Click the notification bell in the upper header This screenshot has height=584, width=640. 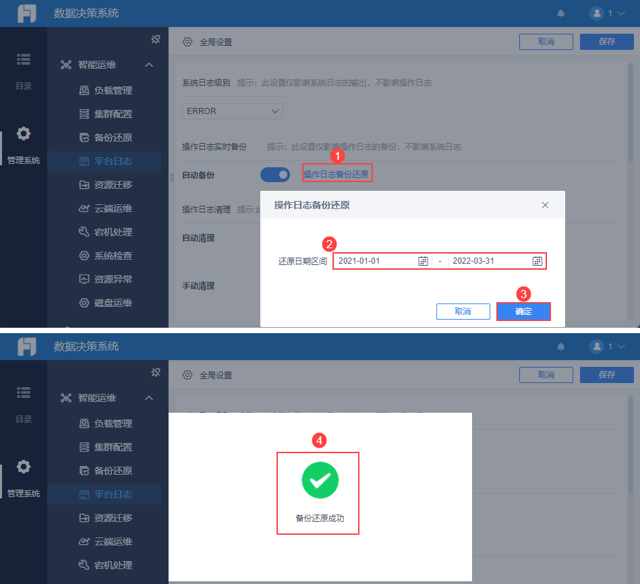point(561,13)
